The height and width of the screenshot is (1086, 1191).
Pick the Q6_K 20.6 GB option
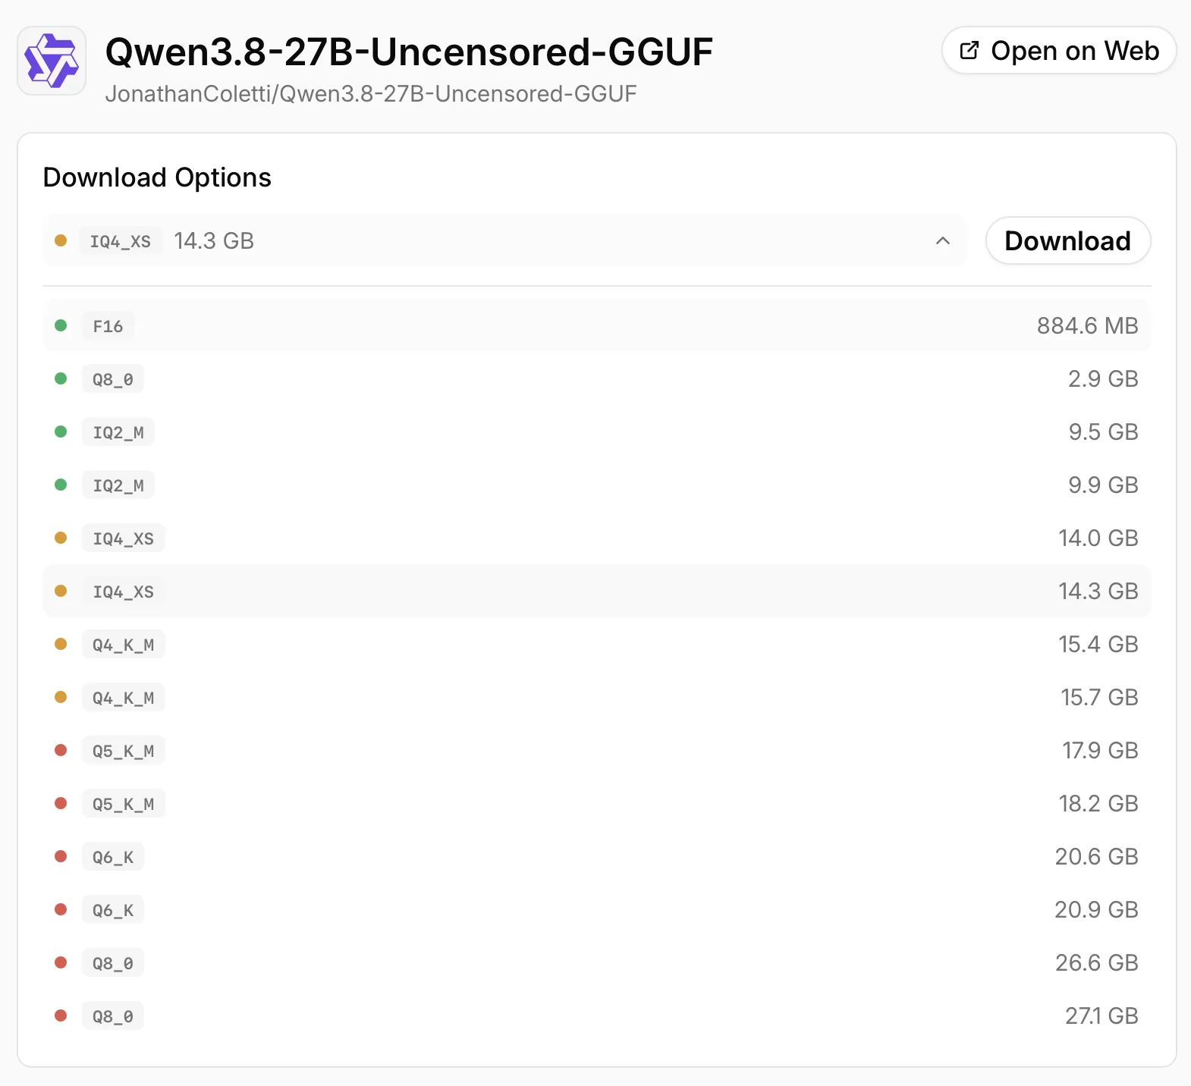(597, 856)
